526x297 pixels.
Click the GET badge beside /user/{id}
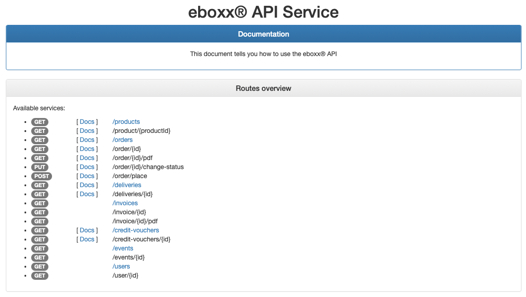[40, 276]
